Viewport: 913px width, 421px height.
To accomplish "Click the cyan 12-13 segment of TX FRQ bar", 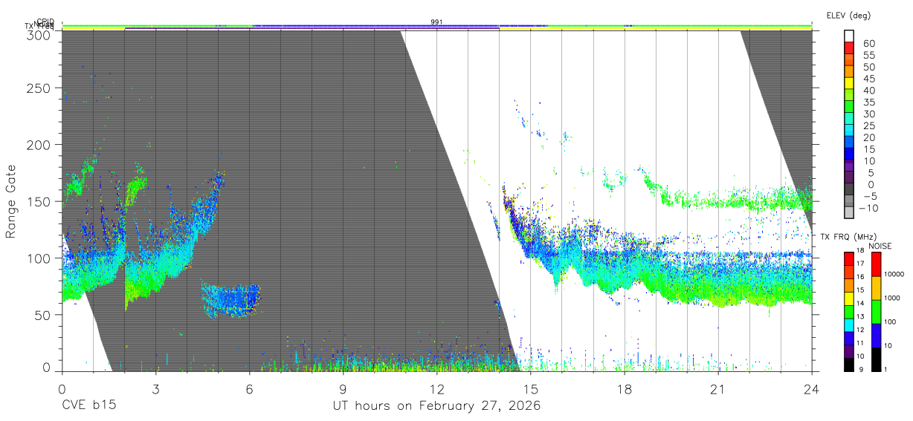I will (x=850, y=324).
